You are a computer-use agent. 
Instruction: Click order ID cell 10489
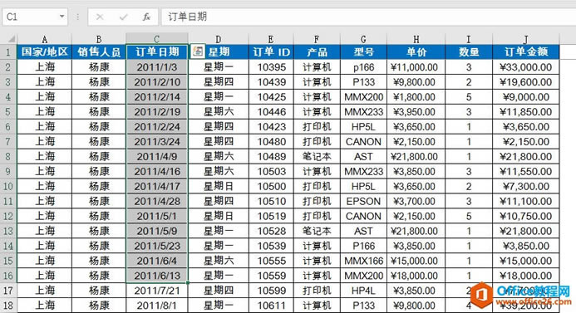(271, 156)
